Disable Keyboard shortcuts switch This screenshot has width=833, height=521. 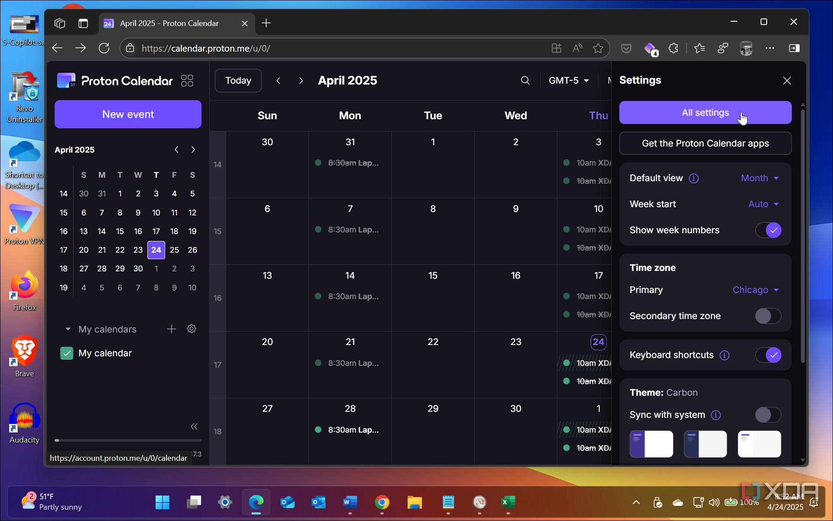pyautogui.click(x=768, y=355)
